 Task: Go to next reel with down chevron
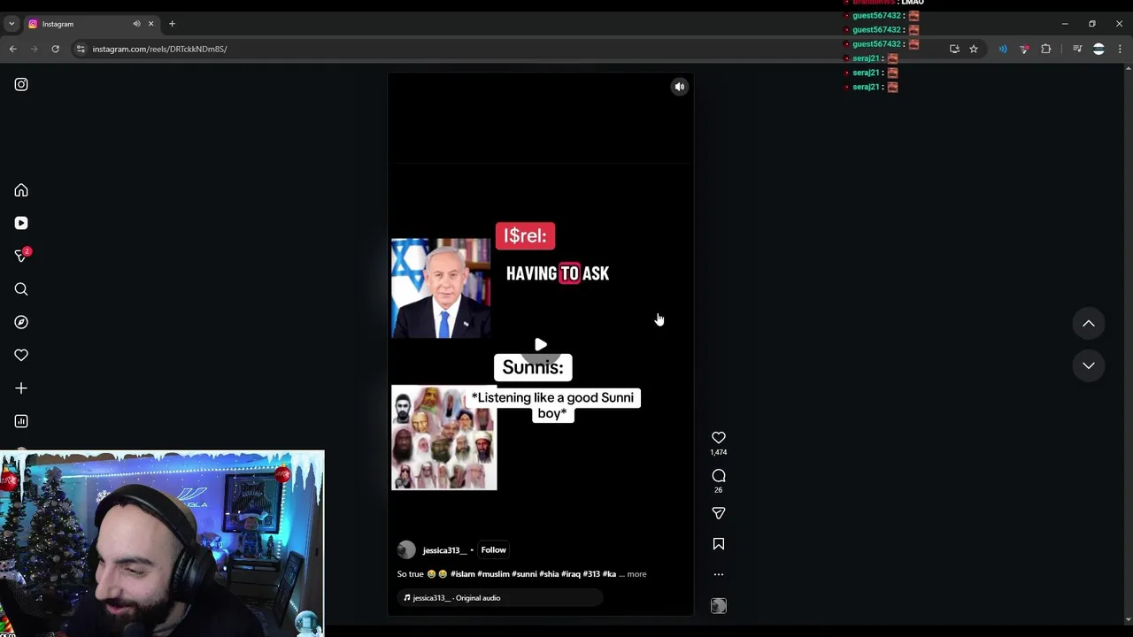pos(1089,365)
